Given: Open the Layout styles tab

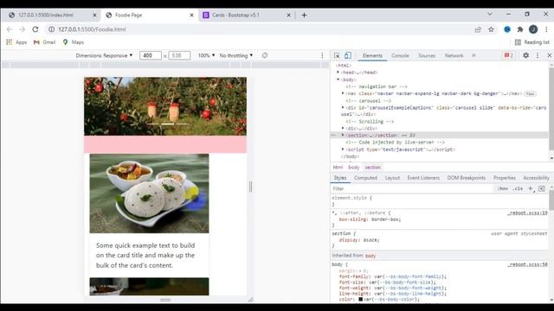Looking at the screenshot, I should click(x=392, y=178).
